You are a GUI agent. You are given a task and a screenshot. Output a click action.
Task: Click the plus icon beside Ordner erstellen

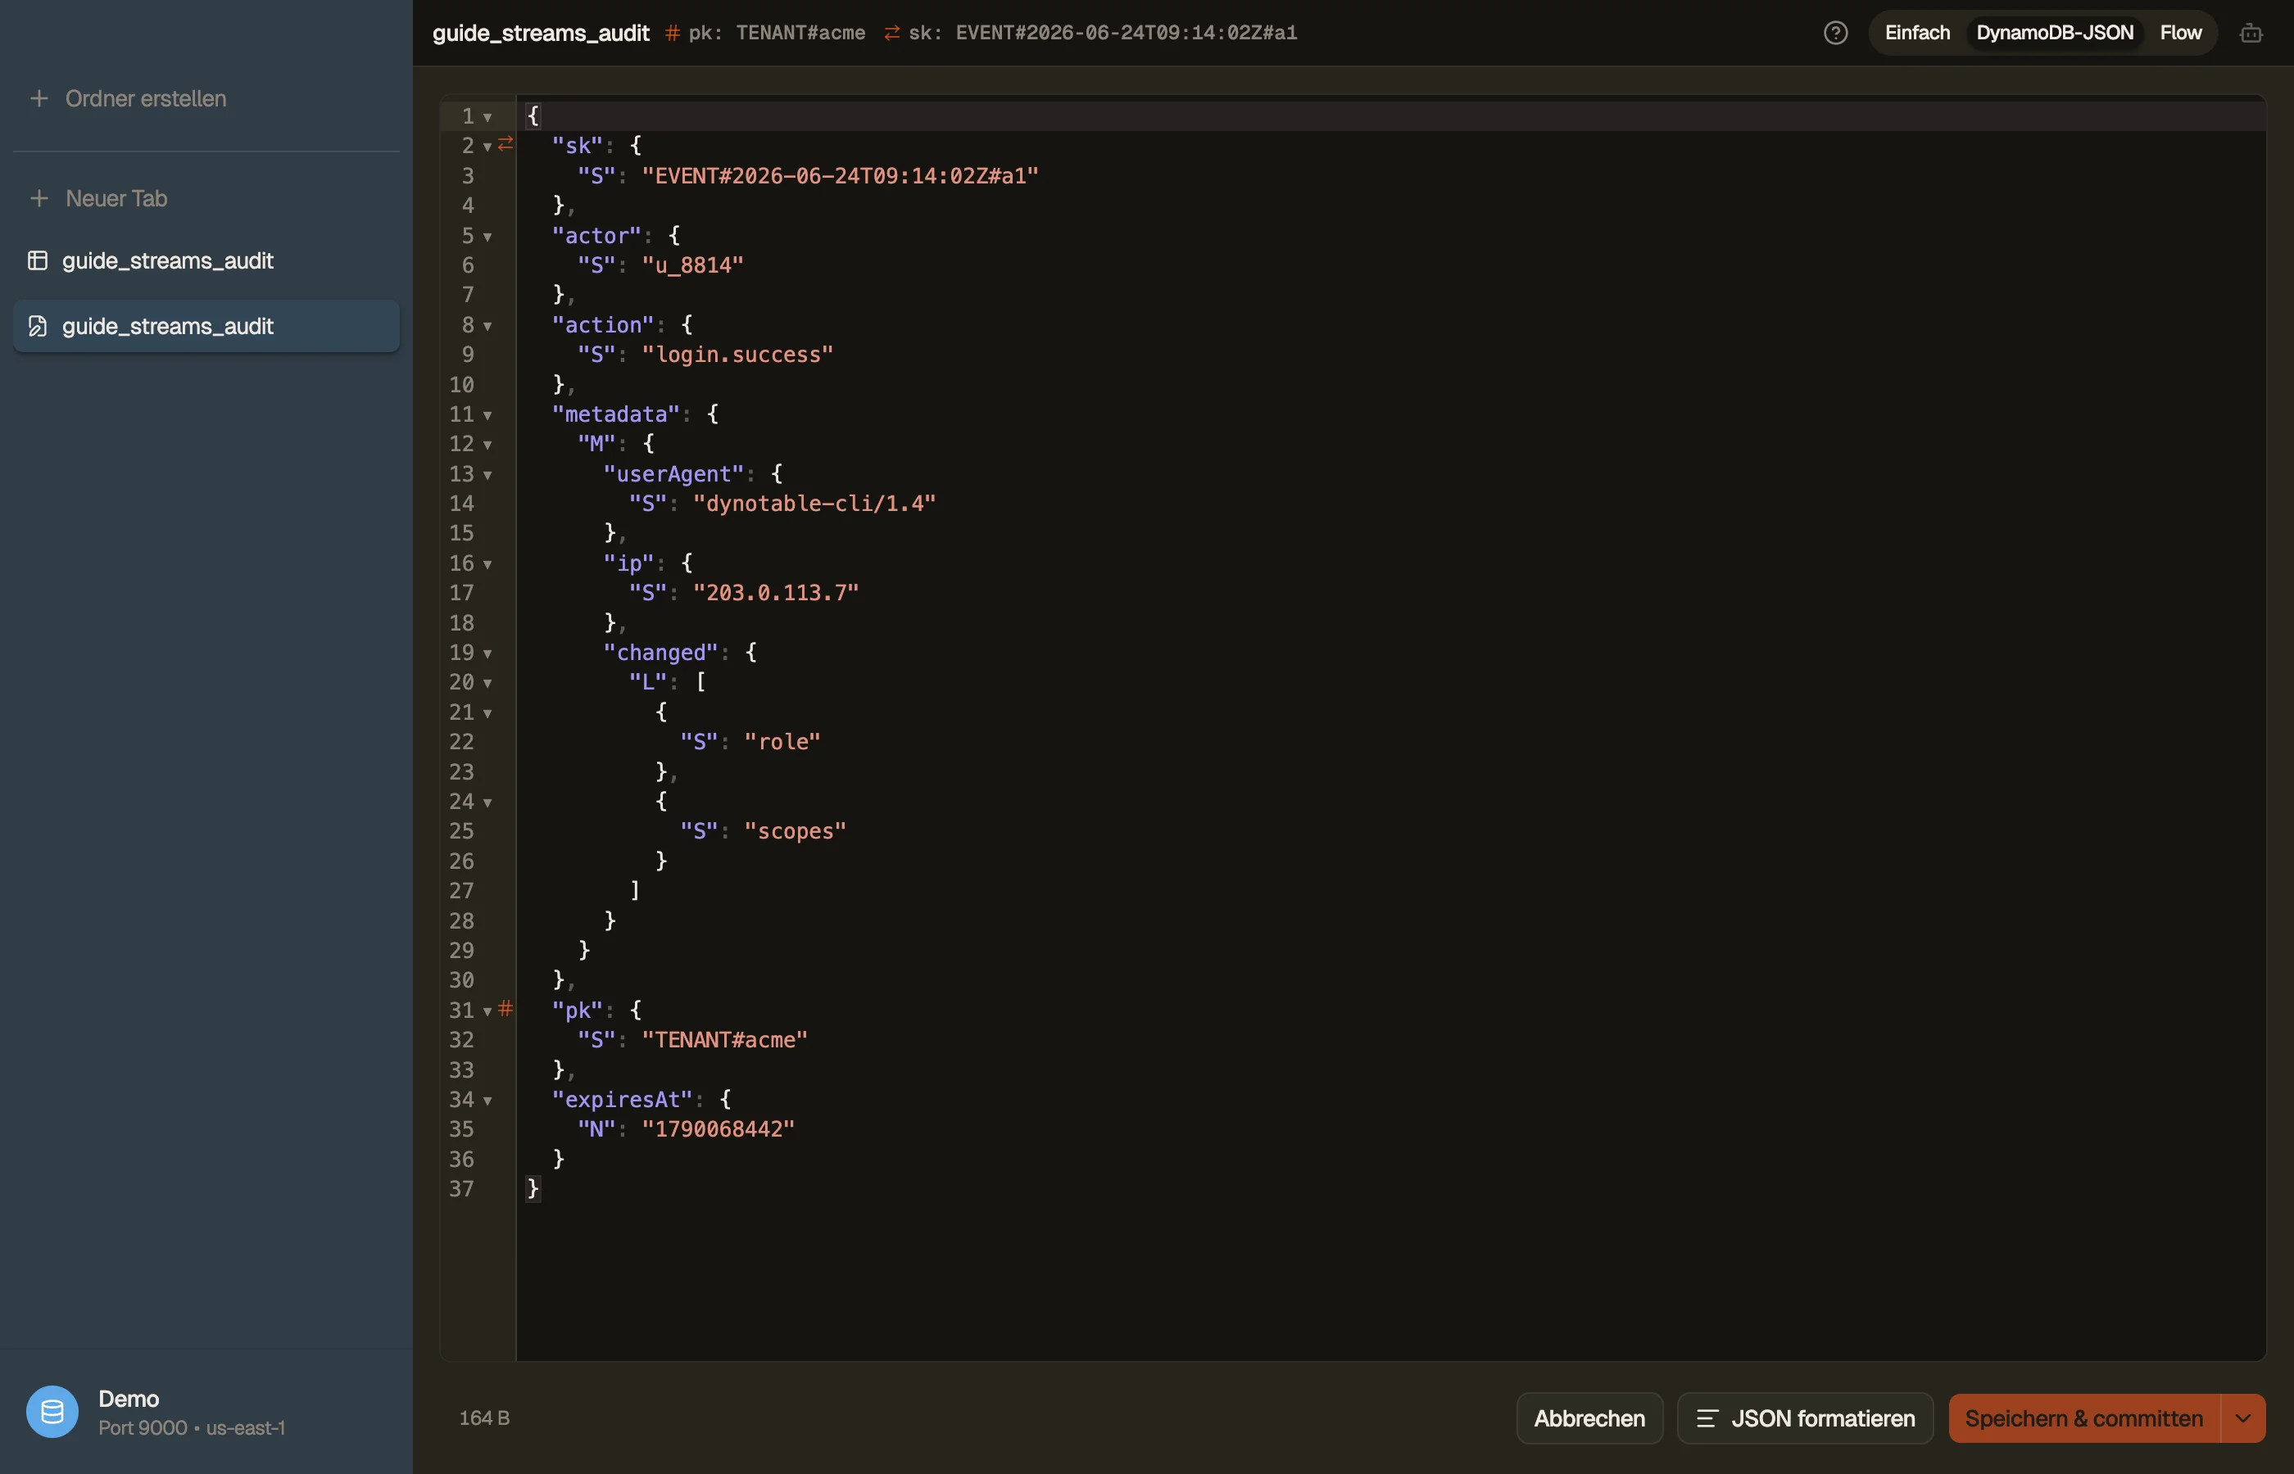click(x=39, y=98)
